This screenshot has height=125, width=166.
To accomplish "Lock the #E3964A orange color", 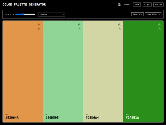I will (39, 25).
